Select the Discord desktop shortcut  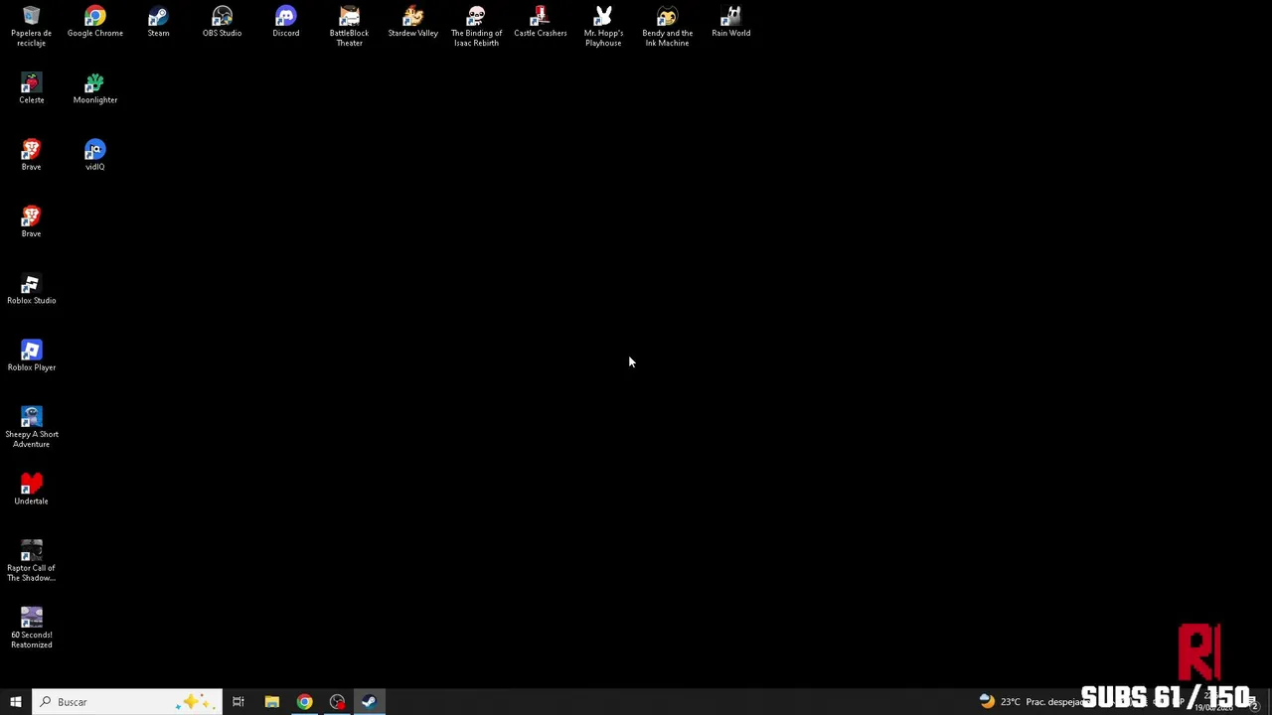(285, 22)
